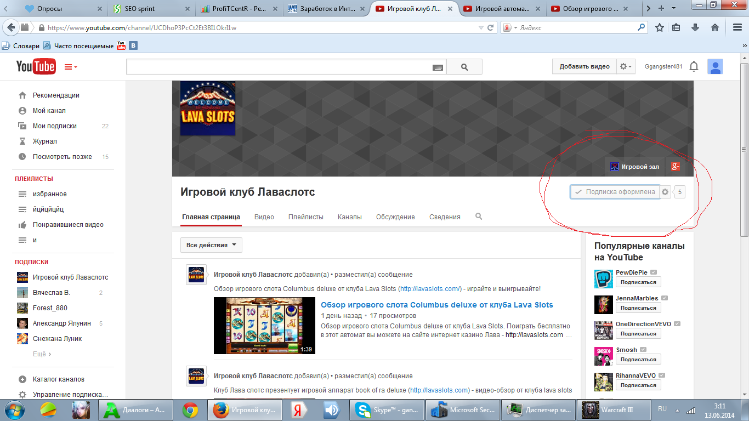Click the Добавить видео button

click(585, 66)
